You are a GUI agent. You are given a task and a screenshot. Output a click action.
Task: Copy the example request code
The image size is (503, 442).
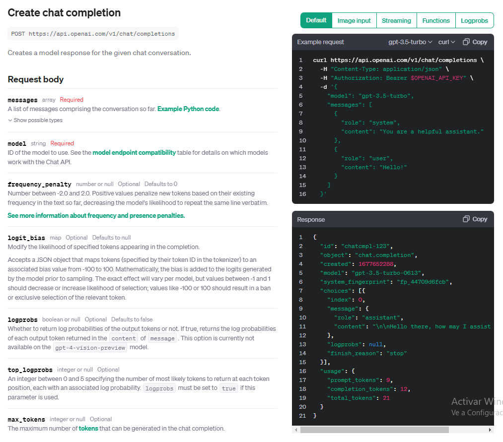[x=475, y=42]
